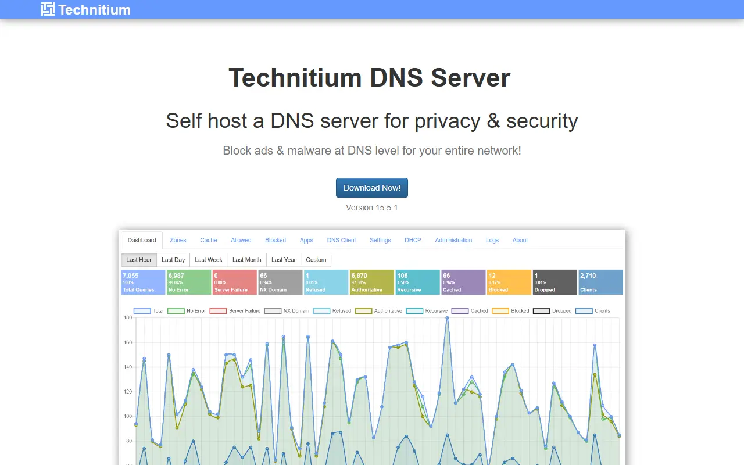Click the Blocked stat tile
Screen dimensions: 744x465
coord(509,282)
